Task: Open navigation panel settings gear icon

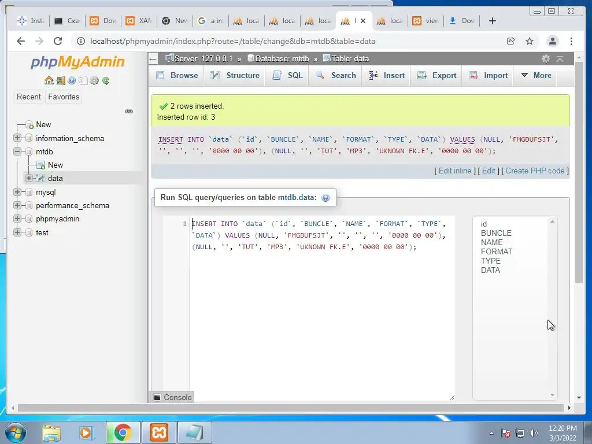Action: (x=94, y=80)
